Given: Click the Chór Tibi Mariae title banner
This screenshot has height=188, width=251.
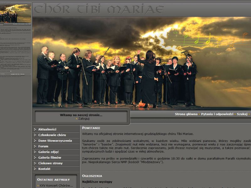Looking at the screenshot, I should click(99, 9).
